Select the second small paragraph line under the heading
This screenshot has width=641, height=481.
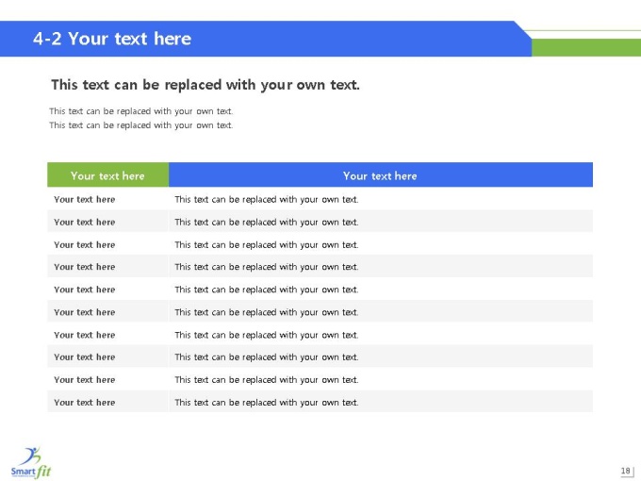[x=141, y=125]
